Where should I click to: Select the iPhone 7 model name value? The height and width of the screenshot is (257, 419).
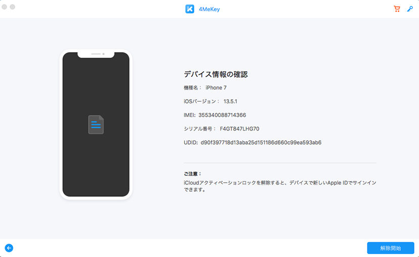pyautogui.click(x=216, y=88)
